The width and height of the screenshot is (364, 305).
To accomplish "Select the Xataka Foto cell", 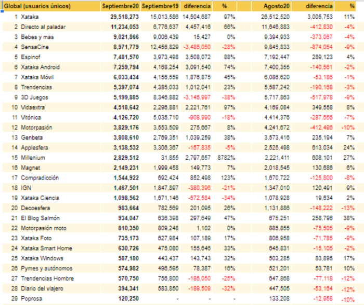I will click(36, 238).
